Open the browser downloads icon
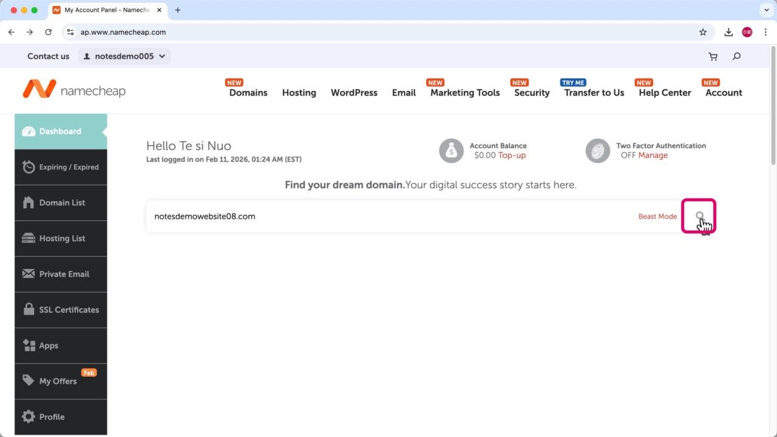 [x=728, y=32]
